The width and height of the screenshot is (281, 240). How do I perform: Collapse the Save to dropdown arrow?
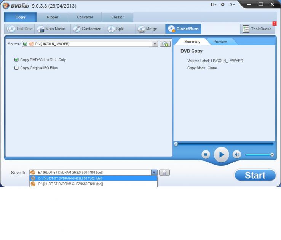click(x=154, y=173)
